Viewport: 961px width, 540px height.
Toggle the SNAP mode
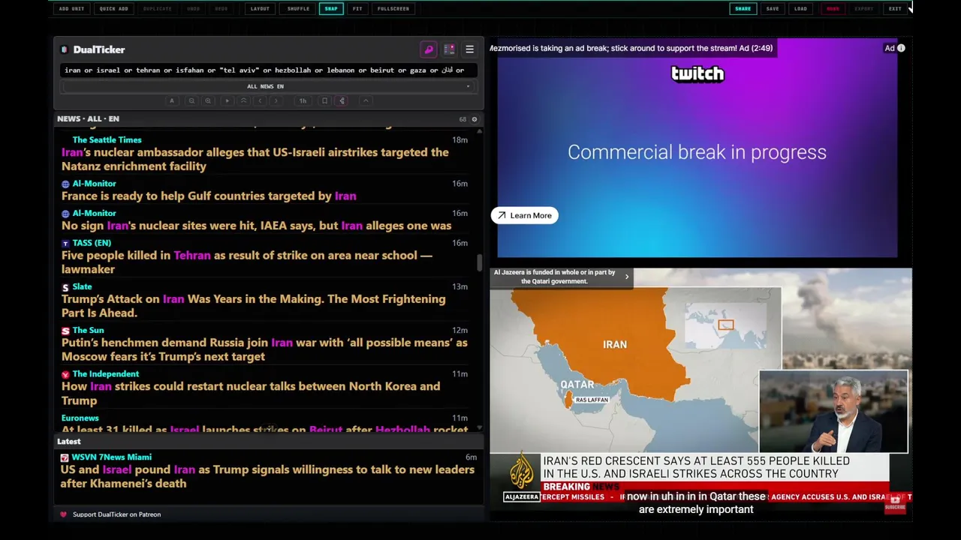coord(331,9)
